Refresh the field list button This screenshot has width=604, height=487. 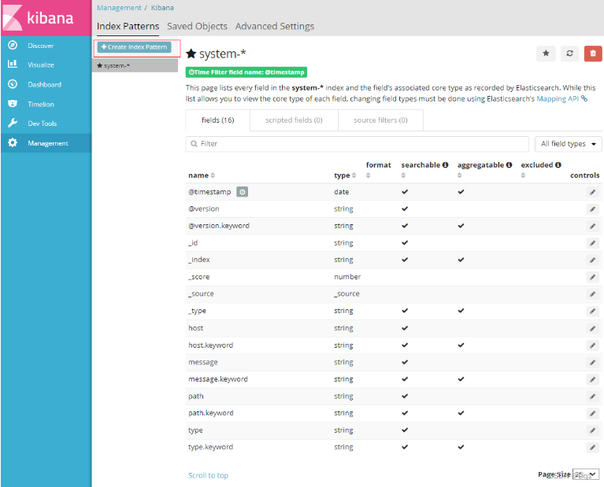[x=569, y=53]
